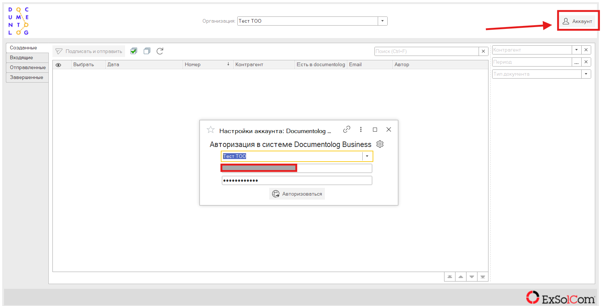
Task: Expand the Организация dropdown arrow
Action: click(x=382, y=21)
